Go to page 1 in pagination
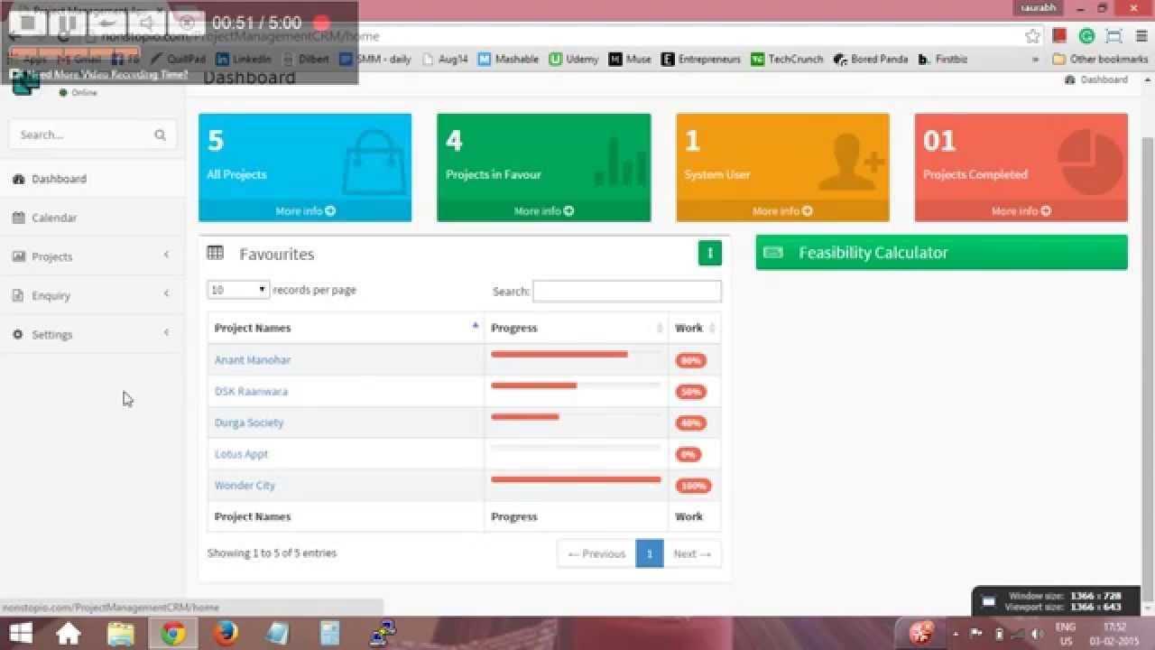Image resolution: width=1155 pixels, height=650 pixels. point(650,554)
